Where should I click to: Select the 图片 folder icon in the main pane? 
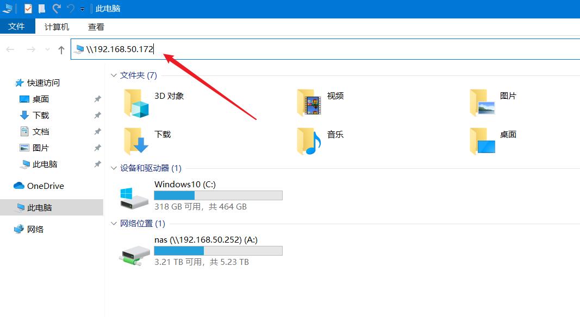pyautogui.click(x=482, y=103)
